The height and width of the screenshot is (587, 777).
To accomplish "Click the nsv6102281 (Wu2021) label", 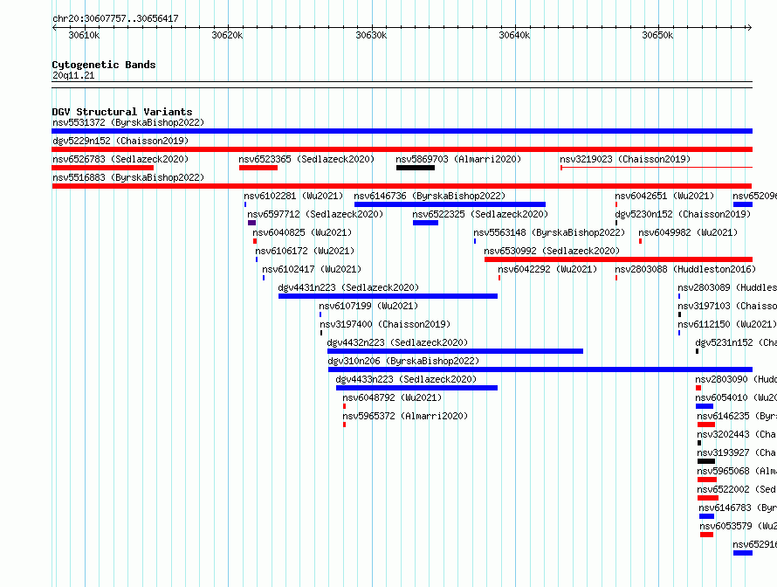I will 293,196.
